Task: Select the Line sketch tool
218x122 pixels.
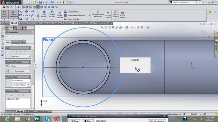Action: (x=21, y=12)
